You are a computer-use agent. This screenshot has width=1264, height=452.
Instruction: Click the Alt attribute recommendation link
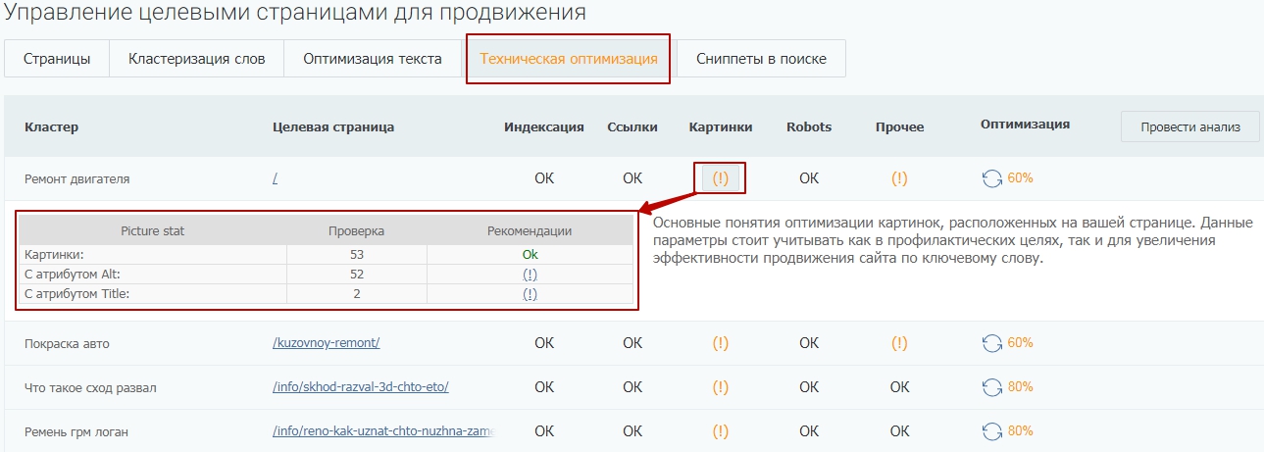(530, 275)
